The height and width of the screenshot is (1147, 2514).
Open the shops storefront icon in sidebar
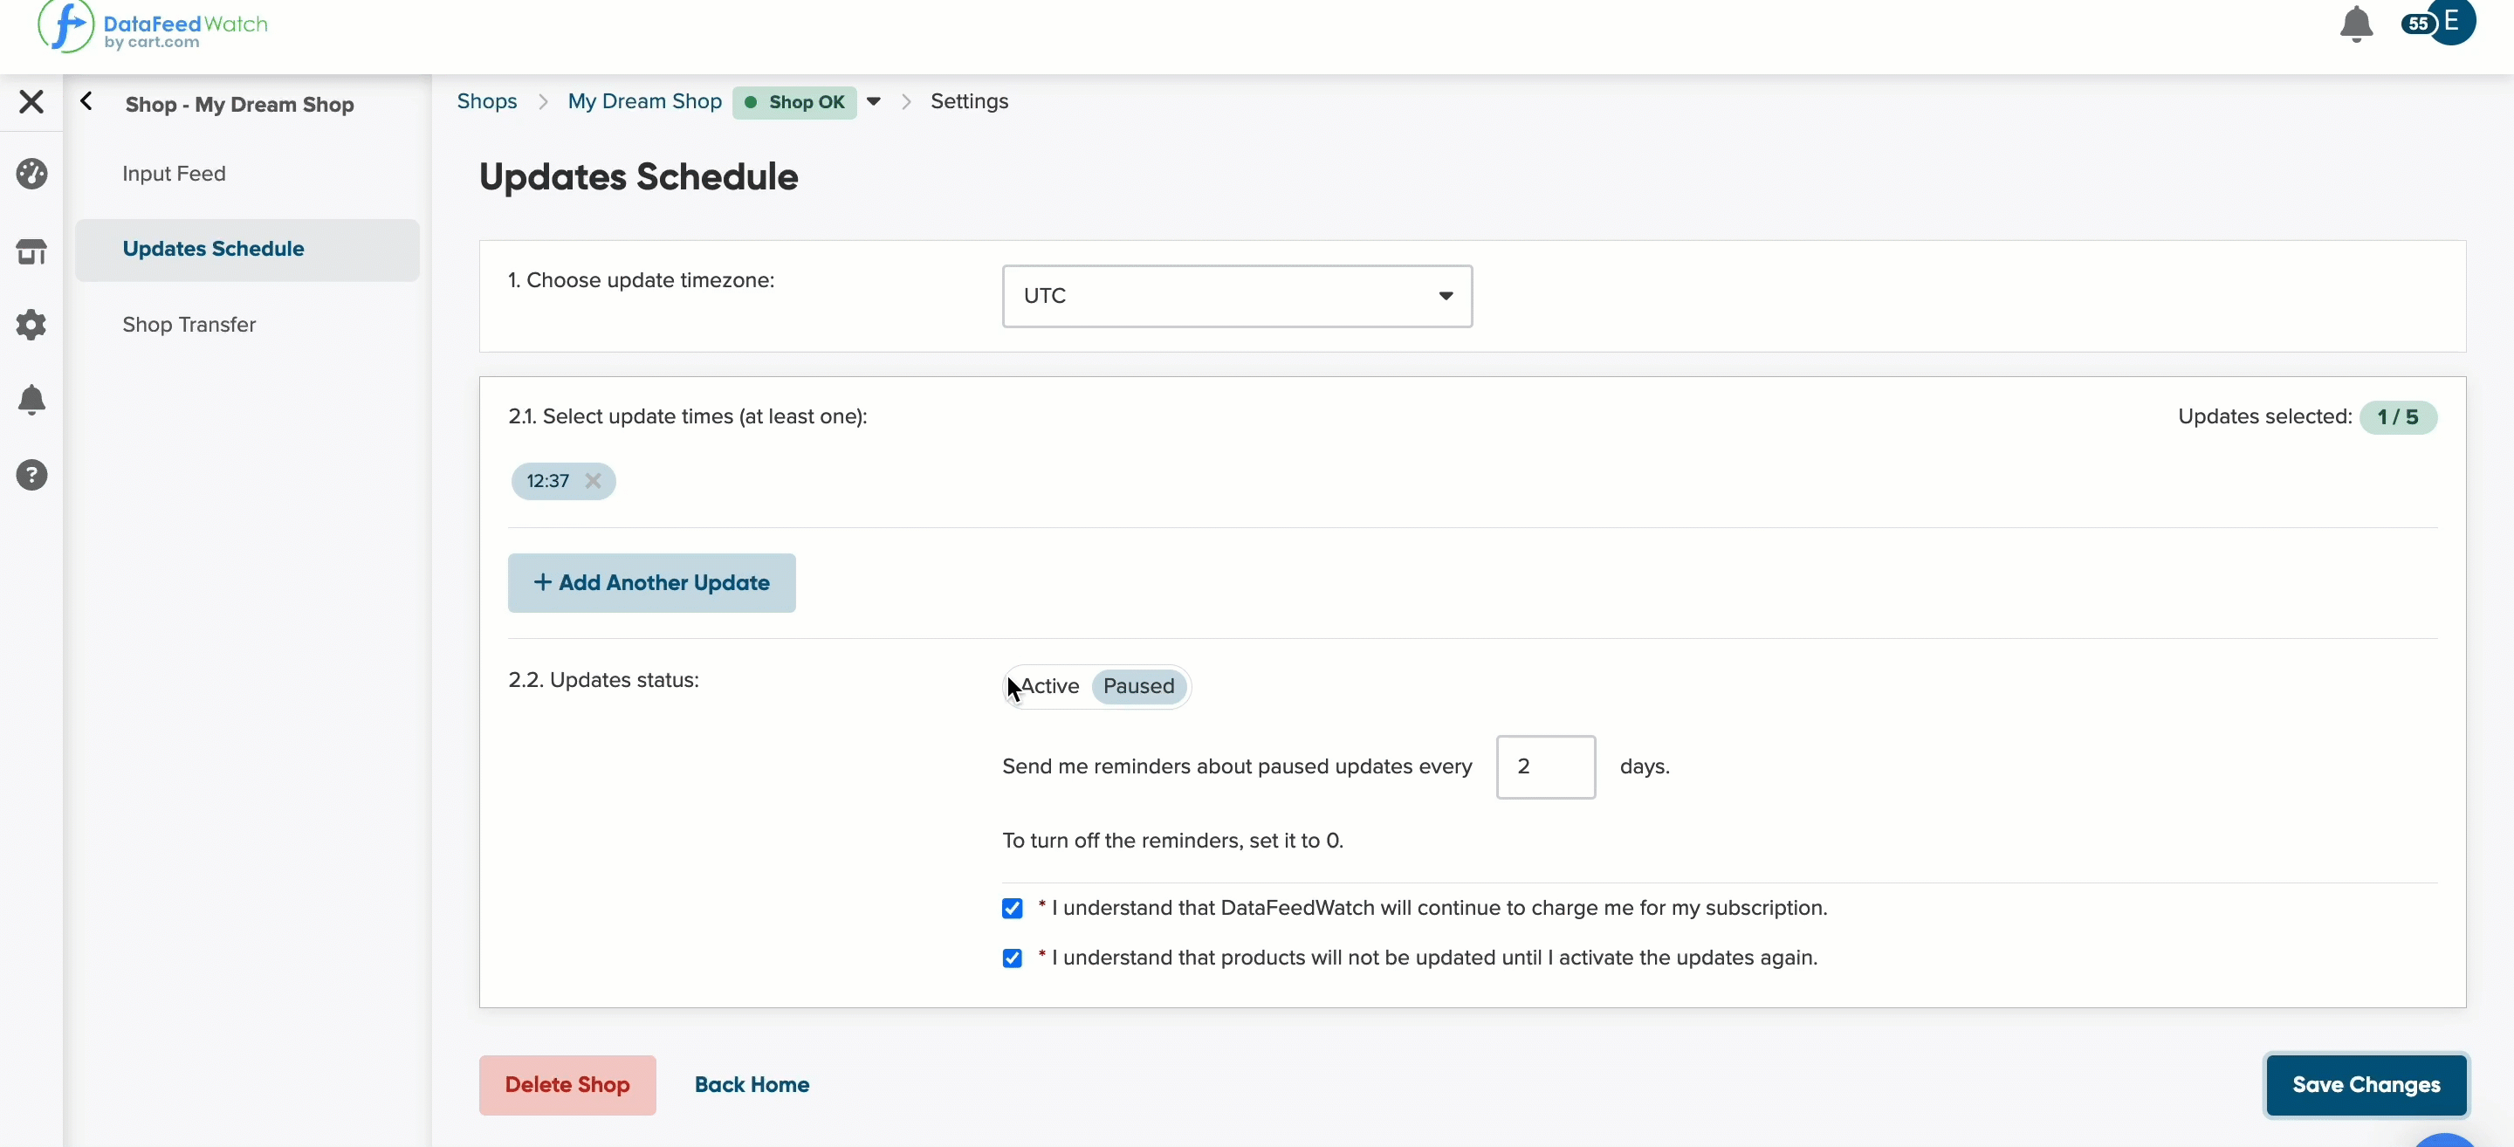click(31, 252)
